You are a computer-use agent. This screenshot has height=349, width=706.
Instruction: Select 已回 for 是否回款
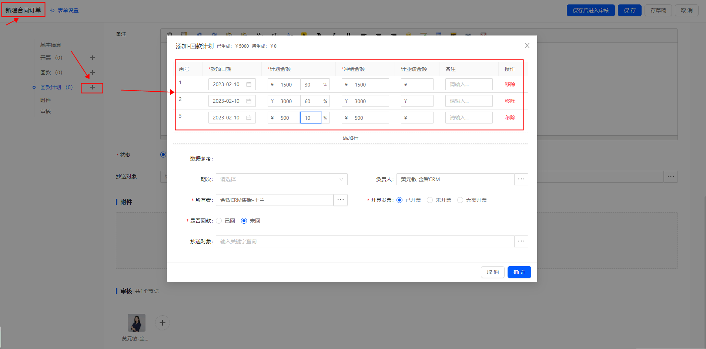tap(219, 221)
